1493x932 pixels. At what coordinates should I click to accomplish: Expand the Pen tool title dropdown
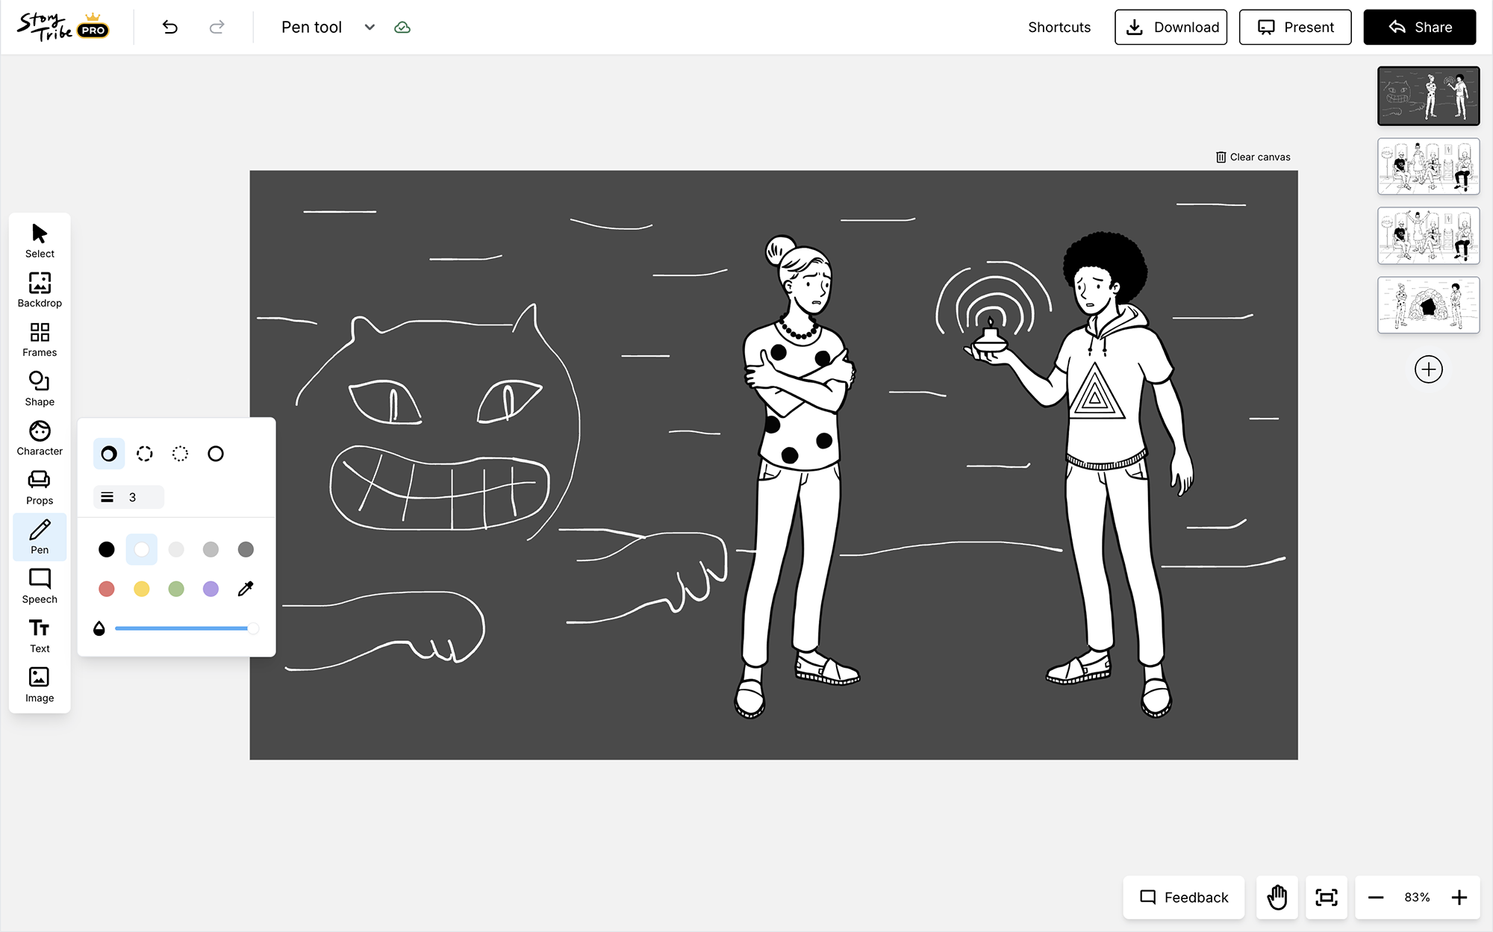coord(370,28)
